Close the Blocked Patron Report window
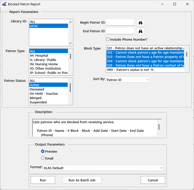 point(187,4)
